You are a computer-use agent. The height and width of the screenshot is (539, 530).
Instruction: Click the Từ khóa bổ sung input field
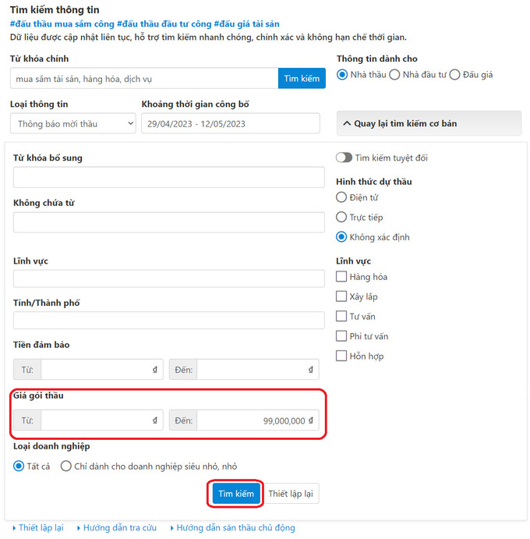[168, 177]
